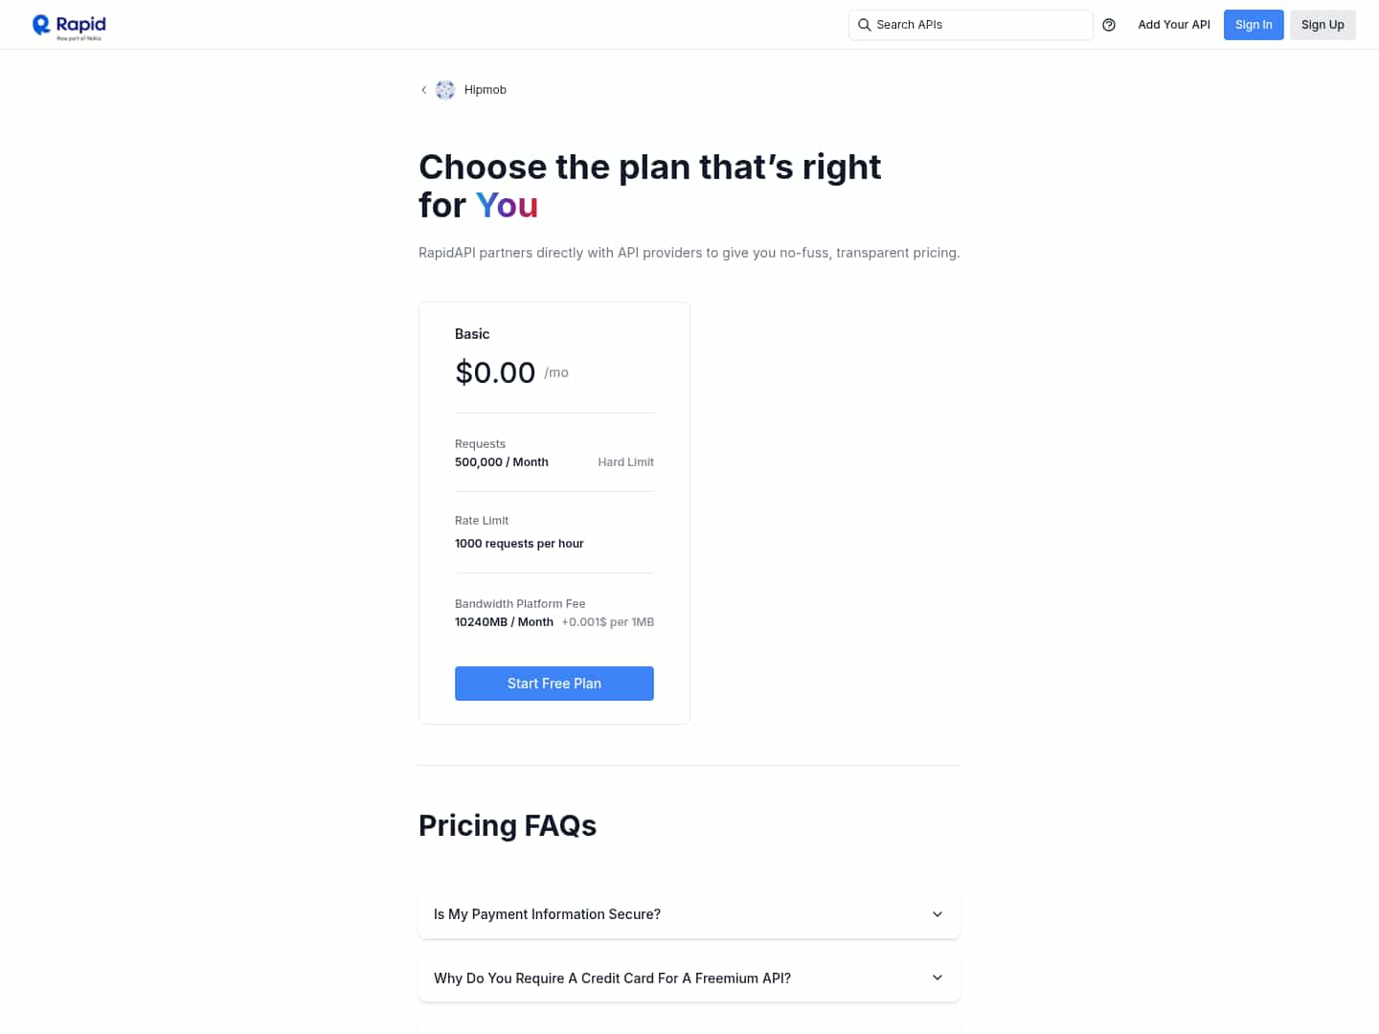Open the Add Your API menu item
Image resolution: width=1379 pixels, height=1034 pixels.
pos(1173,25)
